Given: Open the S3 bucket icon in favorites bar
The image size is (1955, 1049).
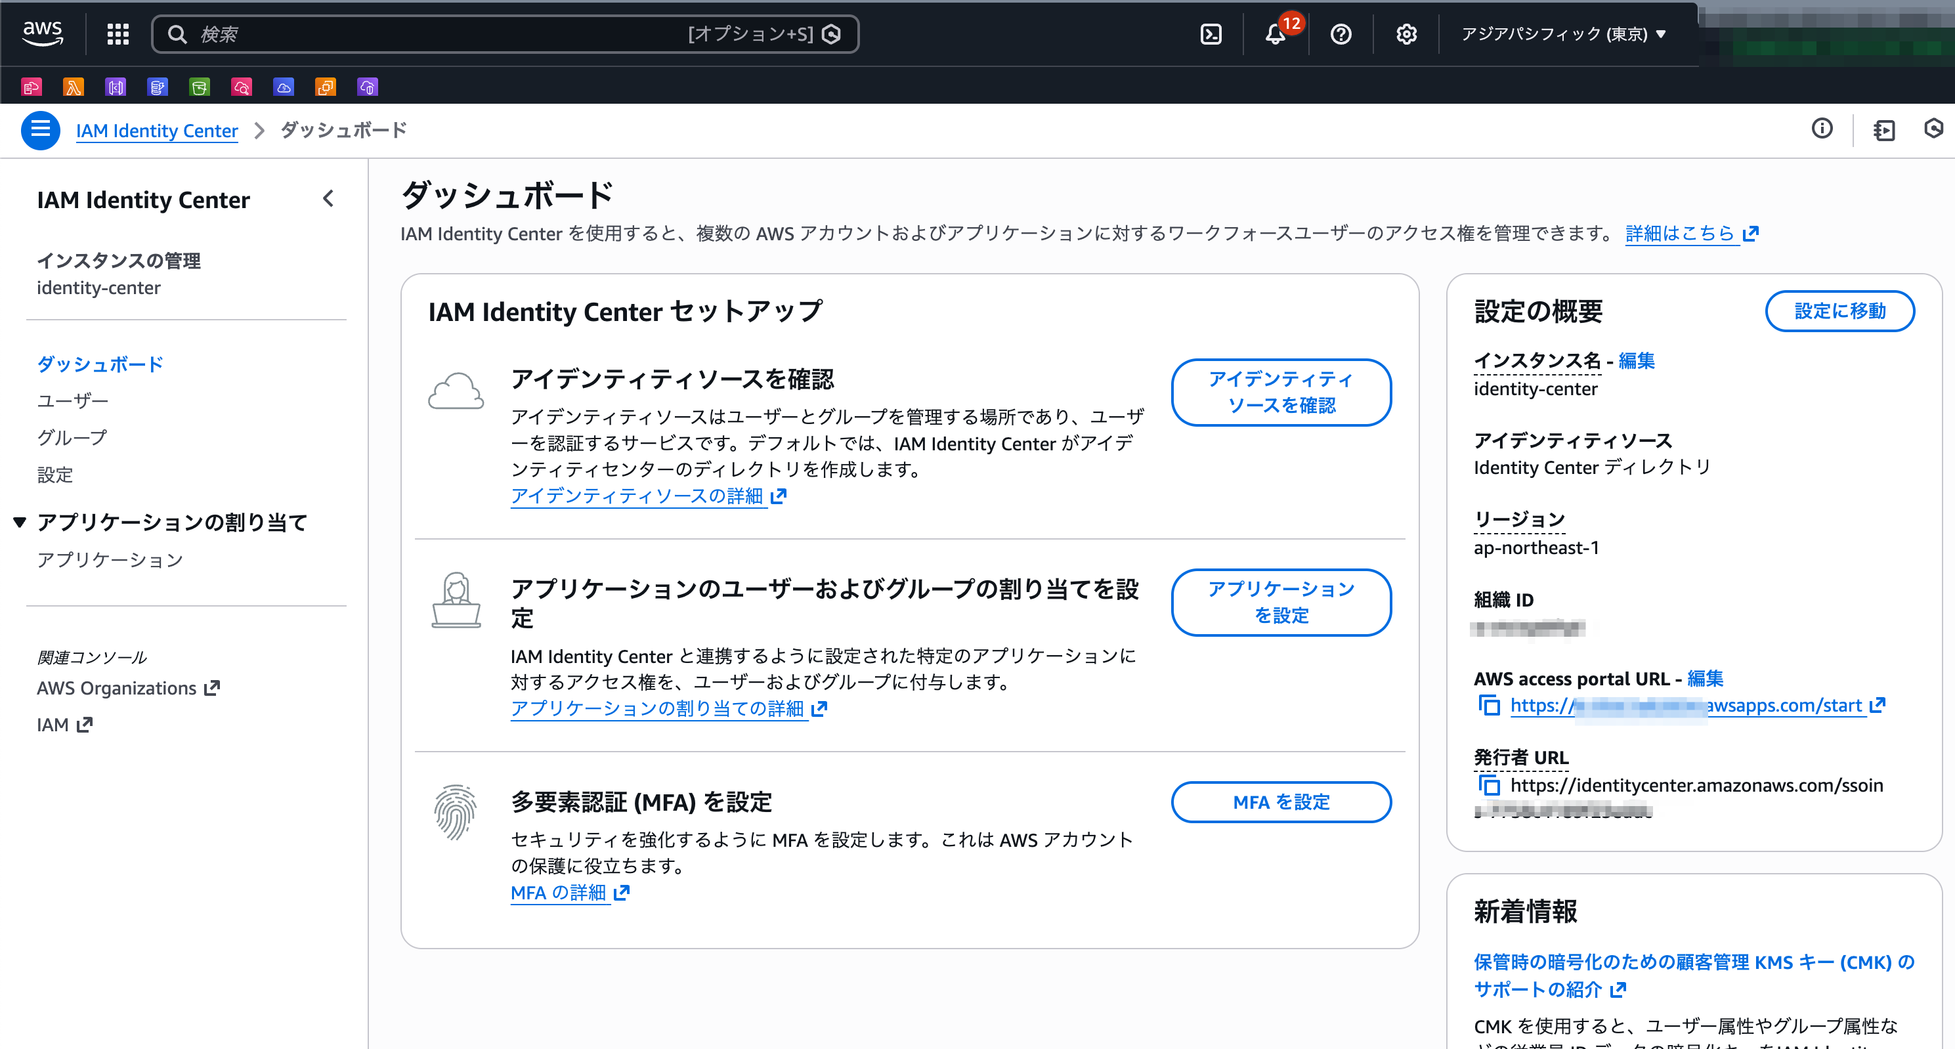Looking at the screenshot, I should 200,86.
